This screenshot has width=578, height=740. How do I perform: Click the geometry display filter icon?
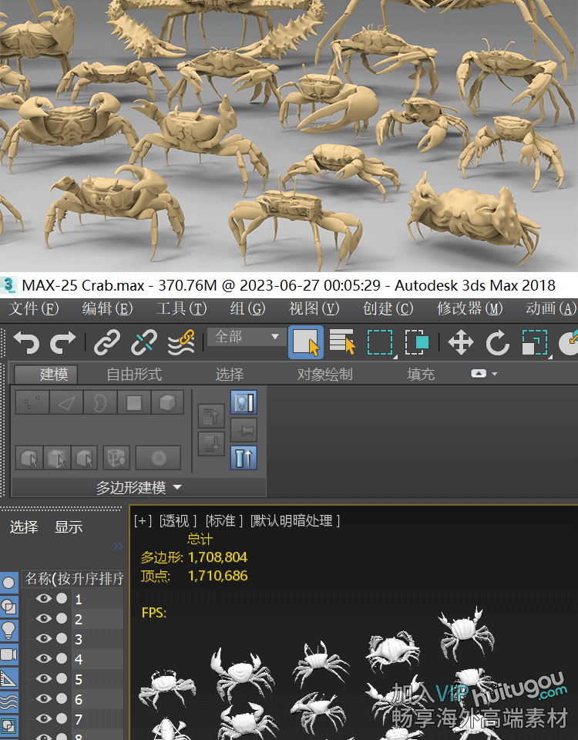tap(9, 583)
